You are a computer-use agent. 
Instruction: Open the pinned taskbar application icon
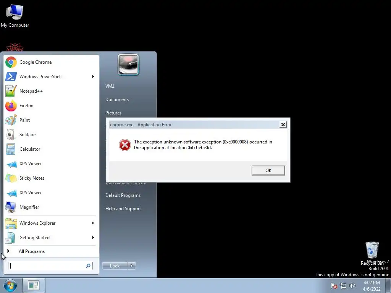tap(34, 285)
